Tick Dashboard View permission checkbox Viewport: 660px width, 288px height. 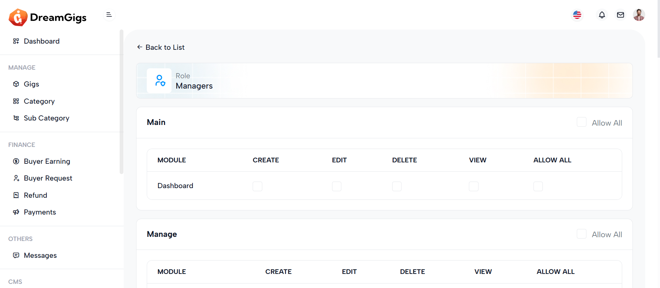click(474, 186)
